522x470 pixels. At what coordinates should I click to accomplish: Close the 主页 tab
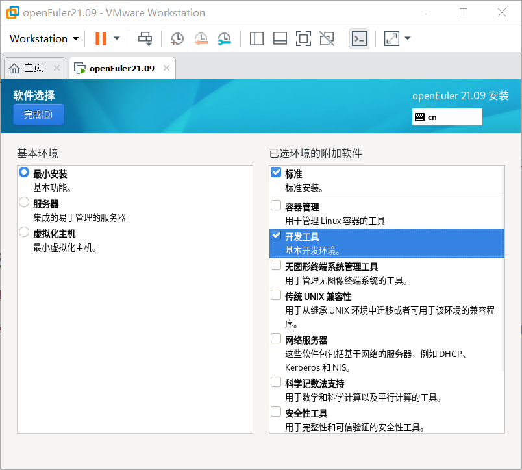click(x=57, y=68)
